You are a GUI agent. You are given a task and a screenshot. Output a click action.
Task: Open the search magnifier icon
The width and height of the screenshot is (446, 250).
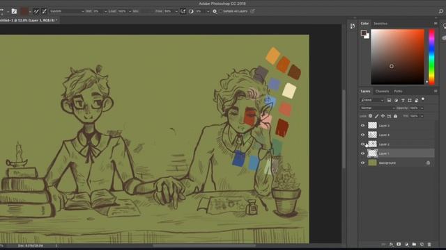(x=441, y=11)
